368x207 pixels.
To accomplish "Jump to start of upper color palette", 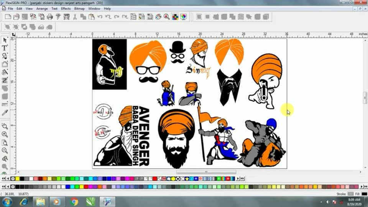I will pyautogui.click(x=3, y=179).
